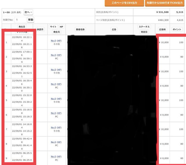Sort by サイト column header
Viewport: 186px width, 165px height.
53,27
